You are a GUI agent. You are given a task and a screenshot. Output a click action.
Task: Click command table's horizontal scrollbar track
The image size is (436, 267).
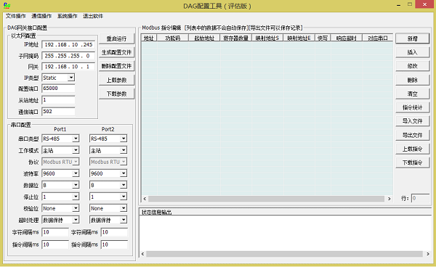click(266, 199)
